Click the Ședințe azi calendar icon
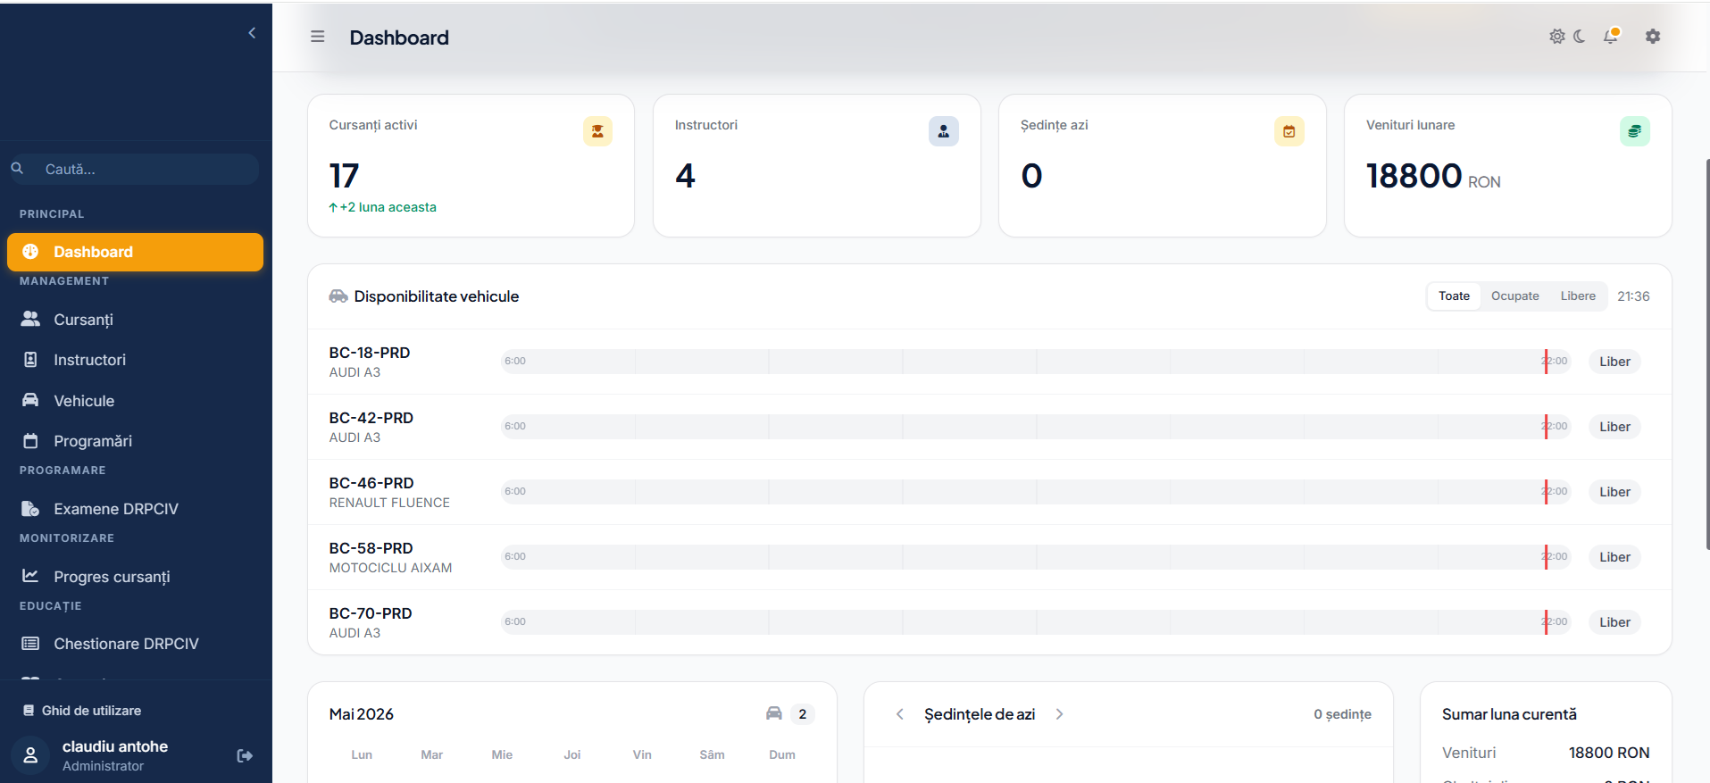 (x=1289, y=131)
